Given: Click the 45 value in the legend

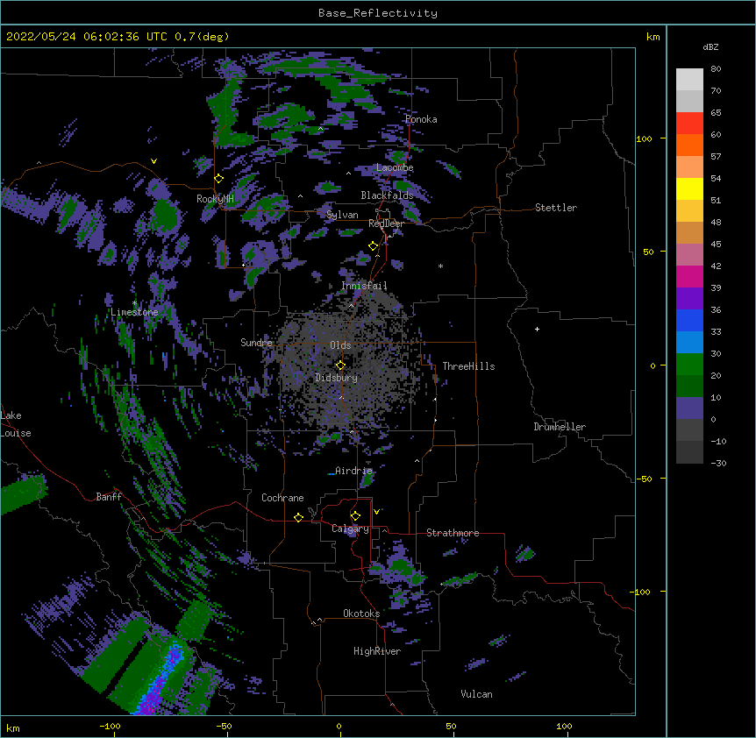Looking at the screenshot, I should [716, 245].
